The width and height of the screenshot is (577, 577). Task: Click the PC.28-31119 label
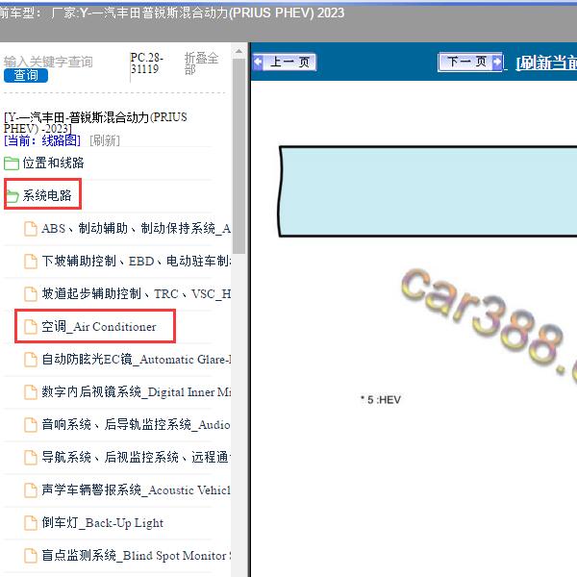(x=146, y=63)
